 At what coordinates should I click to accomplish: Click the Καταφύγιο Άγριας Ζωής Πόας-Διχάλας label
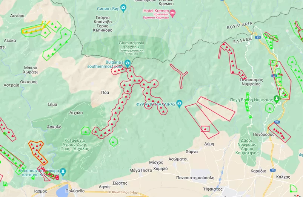click(75, 145)
